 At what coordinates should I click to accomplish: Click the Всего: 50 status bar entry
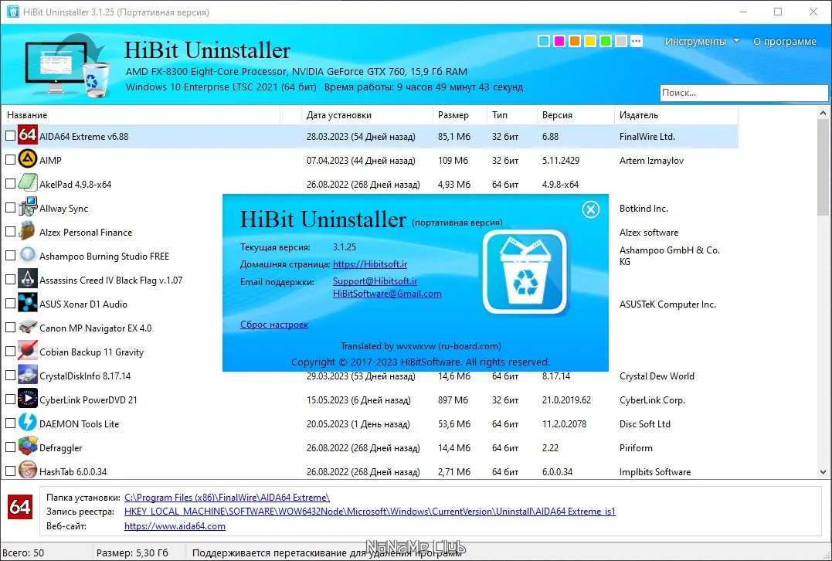click(x=23, y=552)
